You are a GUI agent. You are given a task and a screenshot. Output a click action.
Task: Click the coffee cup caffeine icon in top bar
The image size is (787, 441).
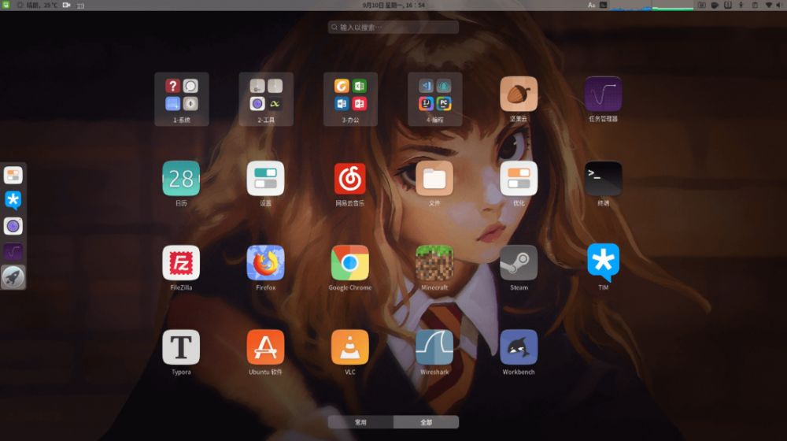[x=715, y=5]
